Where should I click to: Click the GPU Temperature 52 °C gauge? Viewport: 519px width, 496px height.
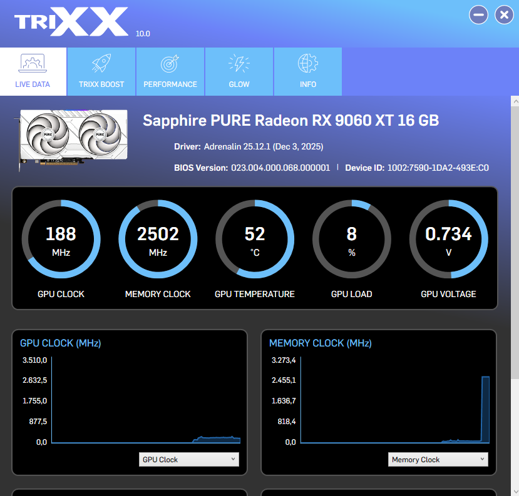coord(255,239)
